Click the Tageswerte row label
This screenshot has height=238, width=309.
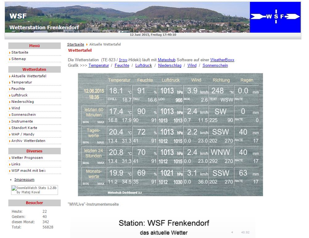coord(94,133)
